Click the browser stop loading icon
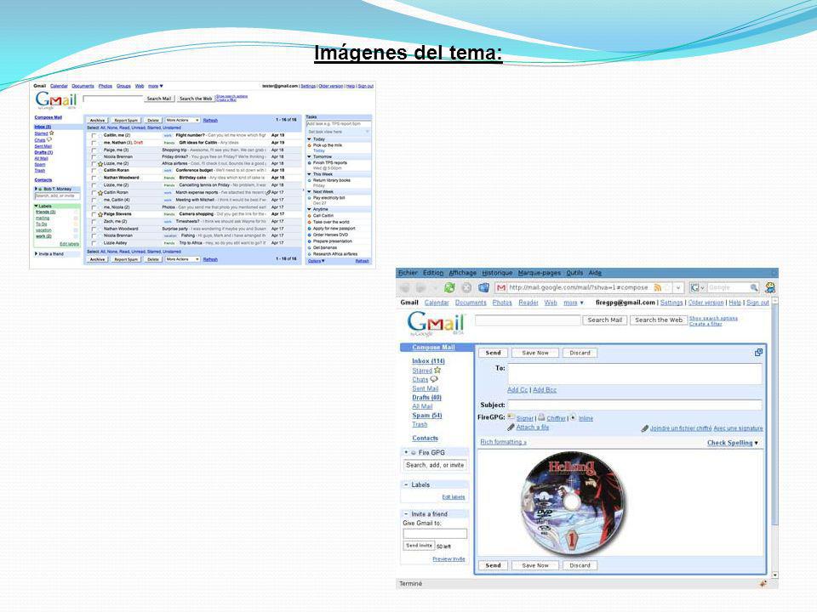Screen dimensions: 817x612 tap(467, 287)
